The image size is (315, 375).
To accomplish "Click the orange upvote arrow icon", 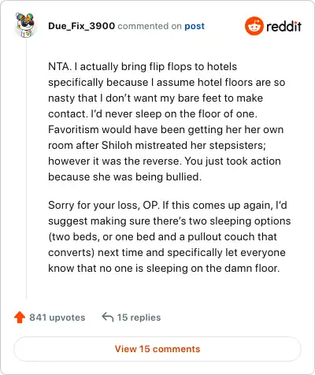I will [20, 317].
